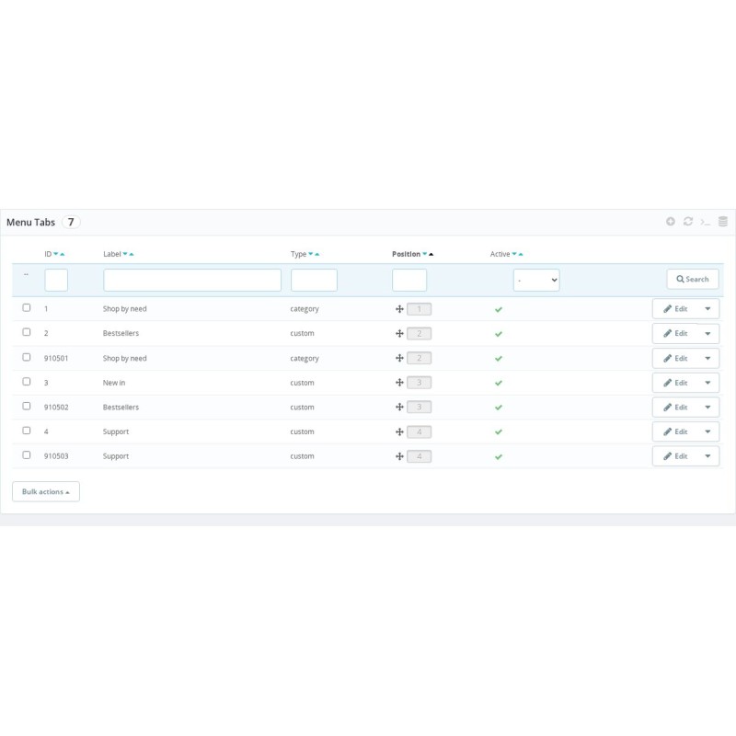Sort ID column descending
Image resolution: width=736 pixels, height=736 pixels.
56,254
